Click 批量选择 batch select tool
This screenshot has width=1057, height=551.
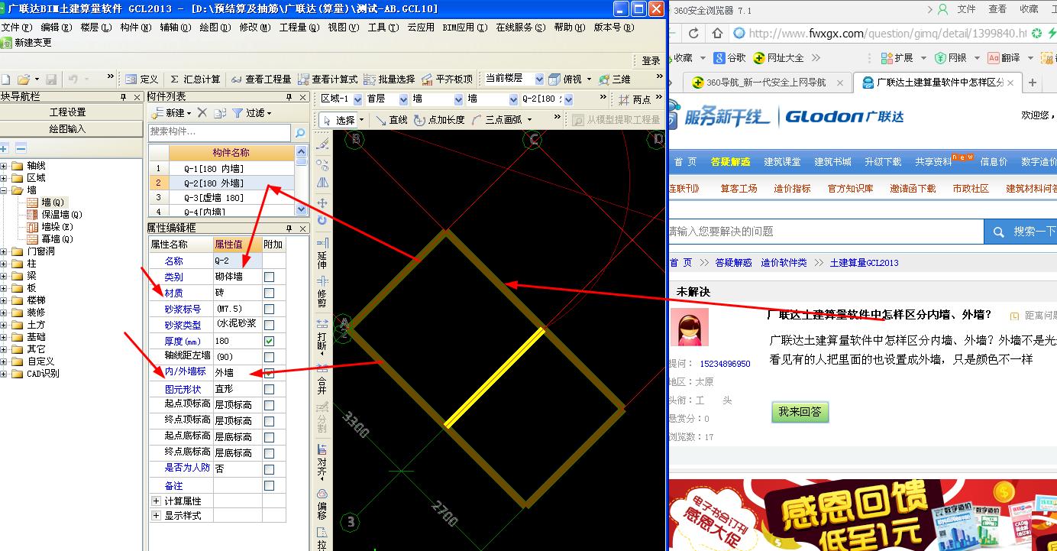(x=390, y=79)
